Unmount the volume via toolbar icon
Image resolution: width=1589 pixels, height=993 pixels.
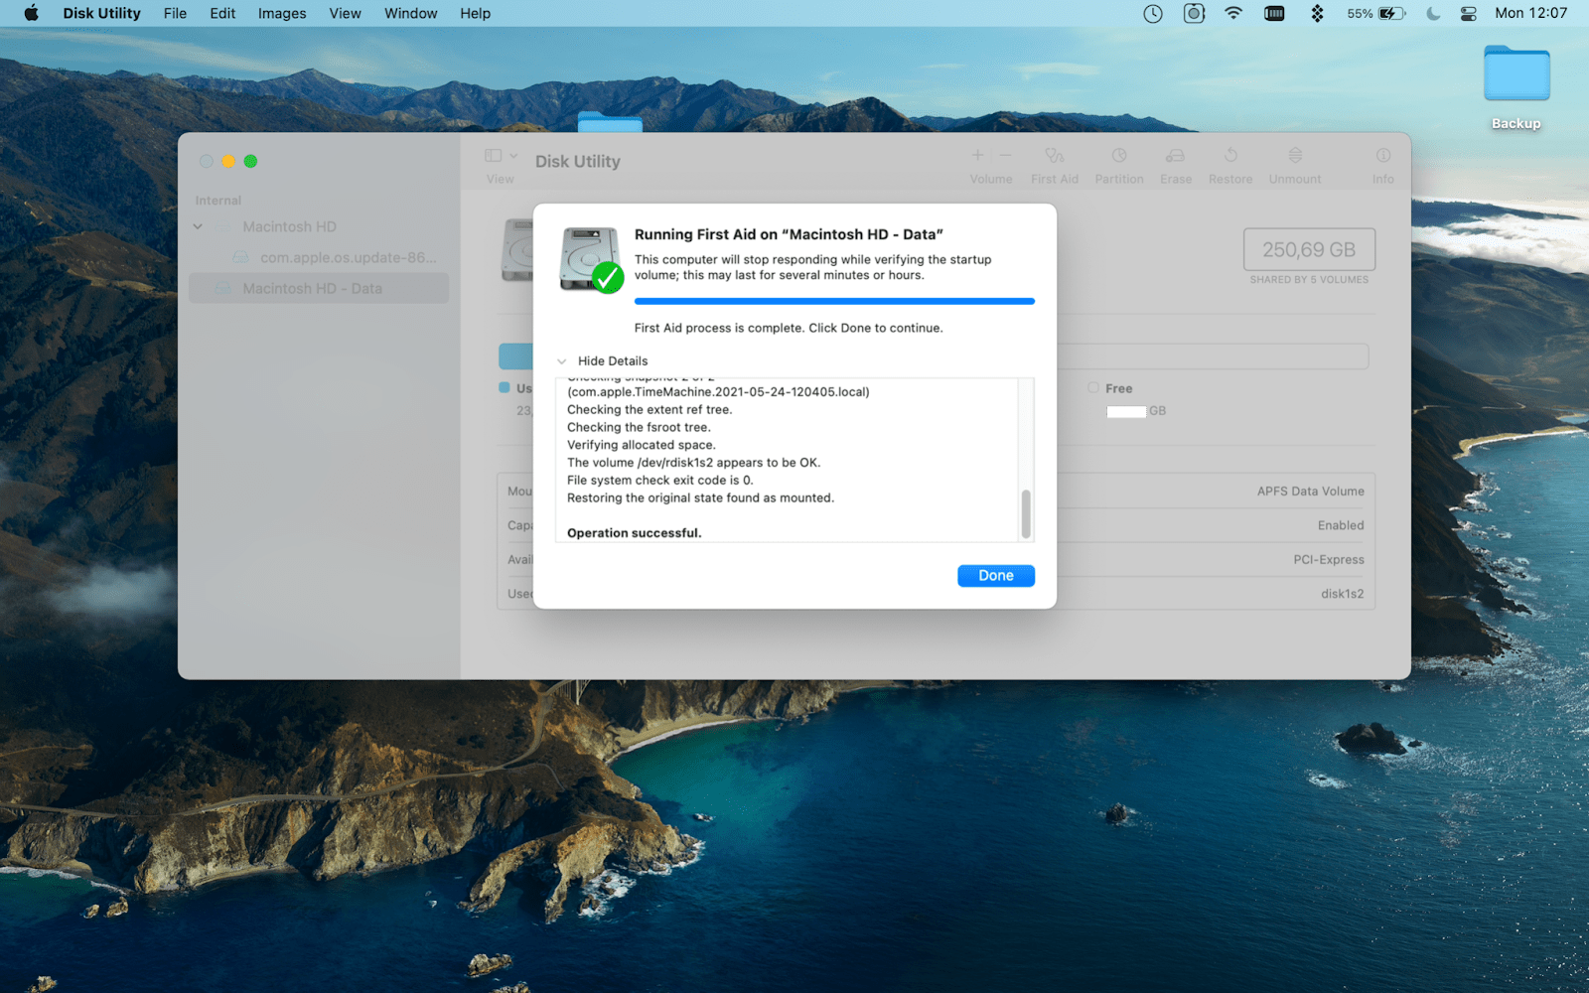1293,164
